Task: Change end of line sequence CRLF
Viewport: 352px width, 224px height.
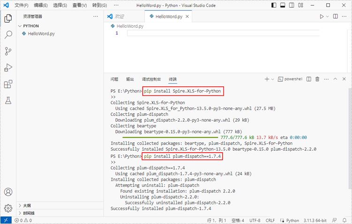Action: click(270, 220)
